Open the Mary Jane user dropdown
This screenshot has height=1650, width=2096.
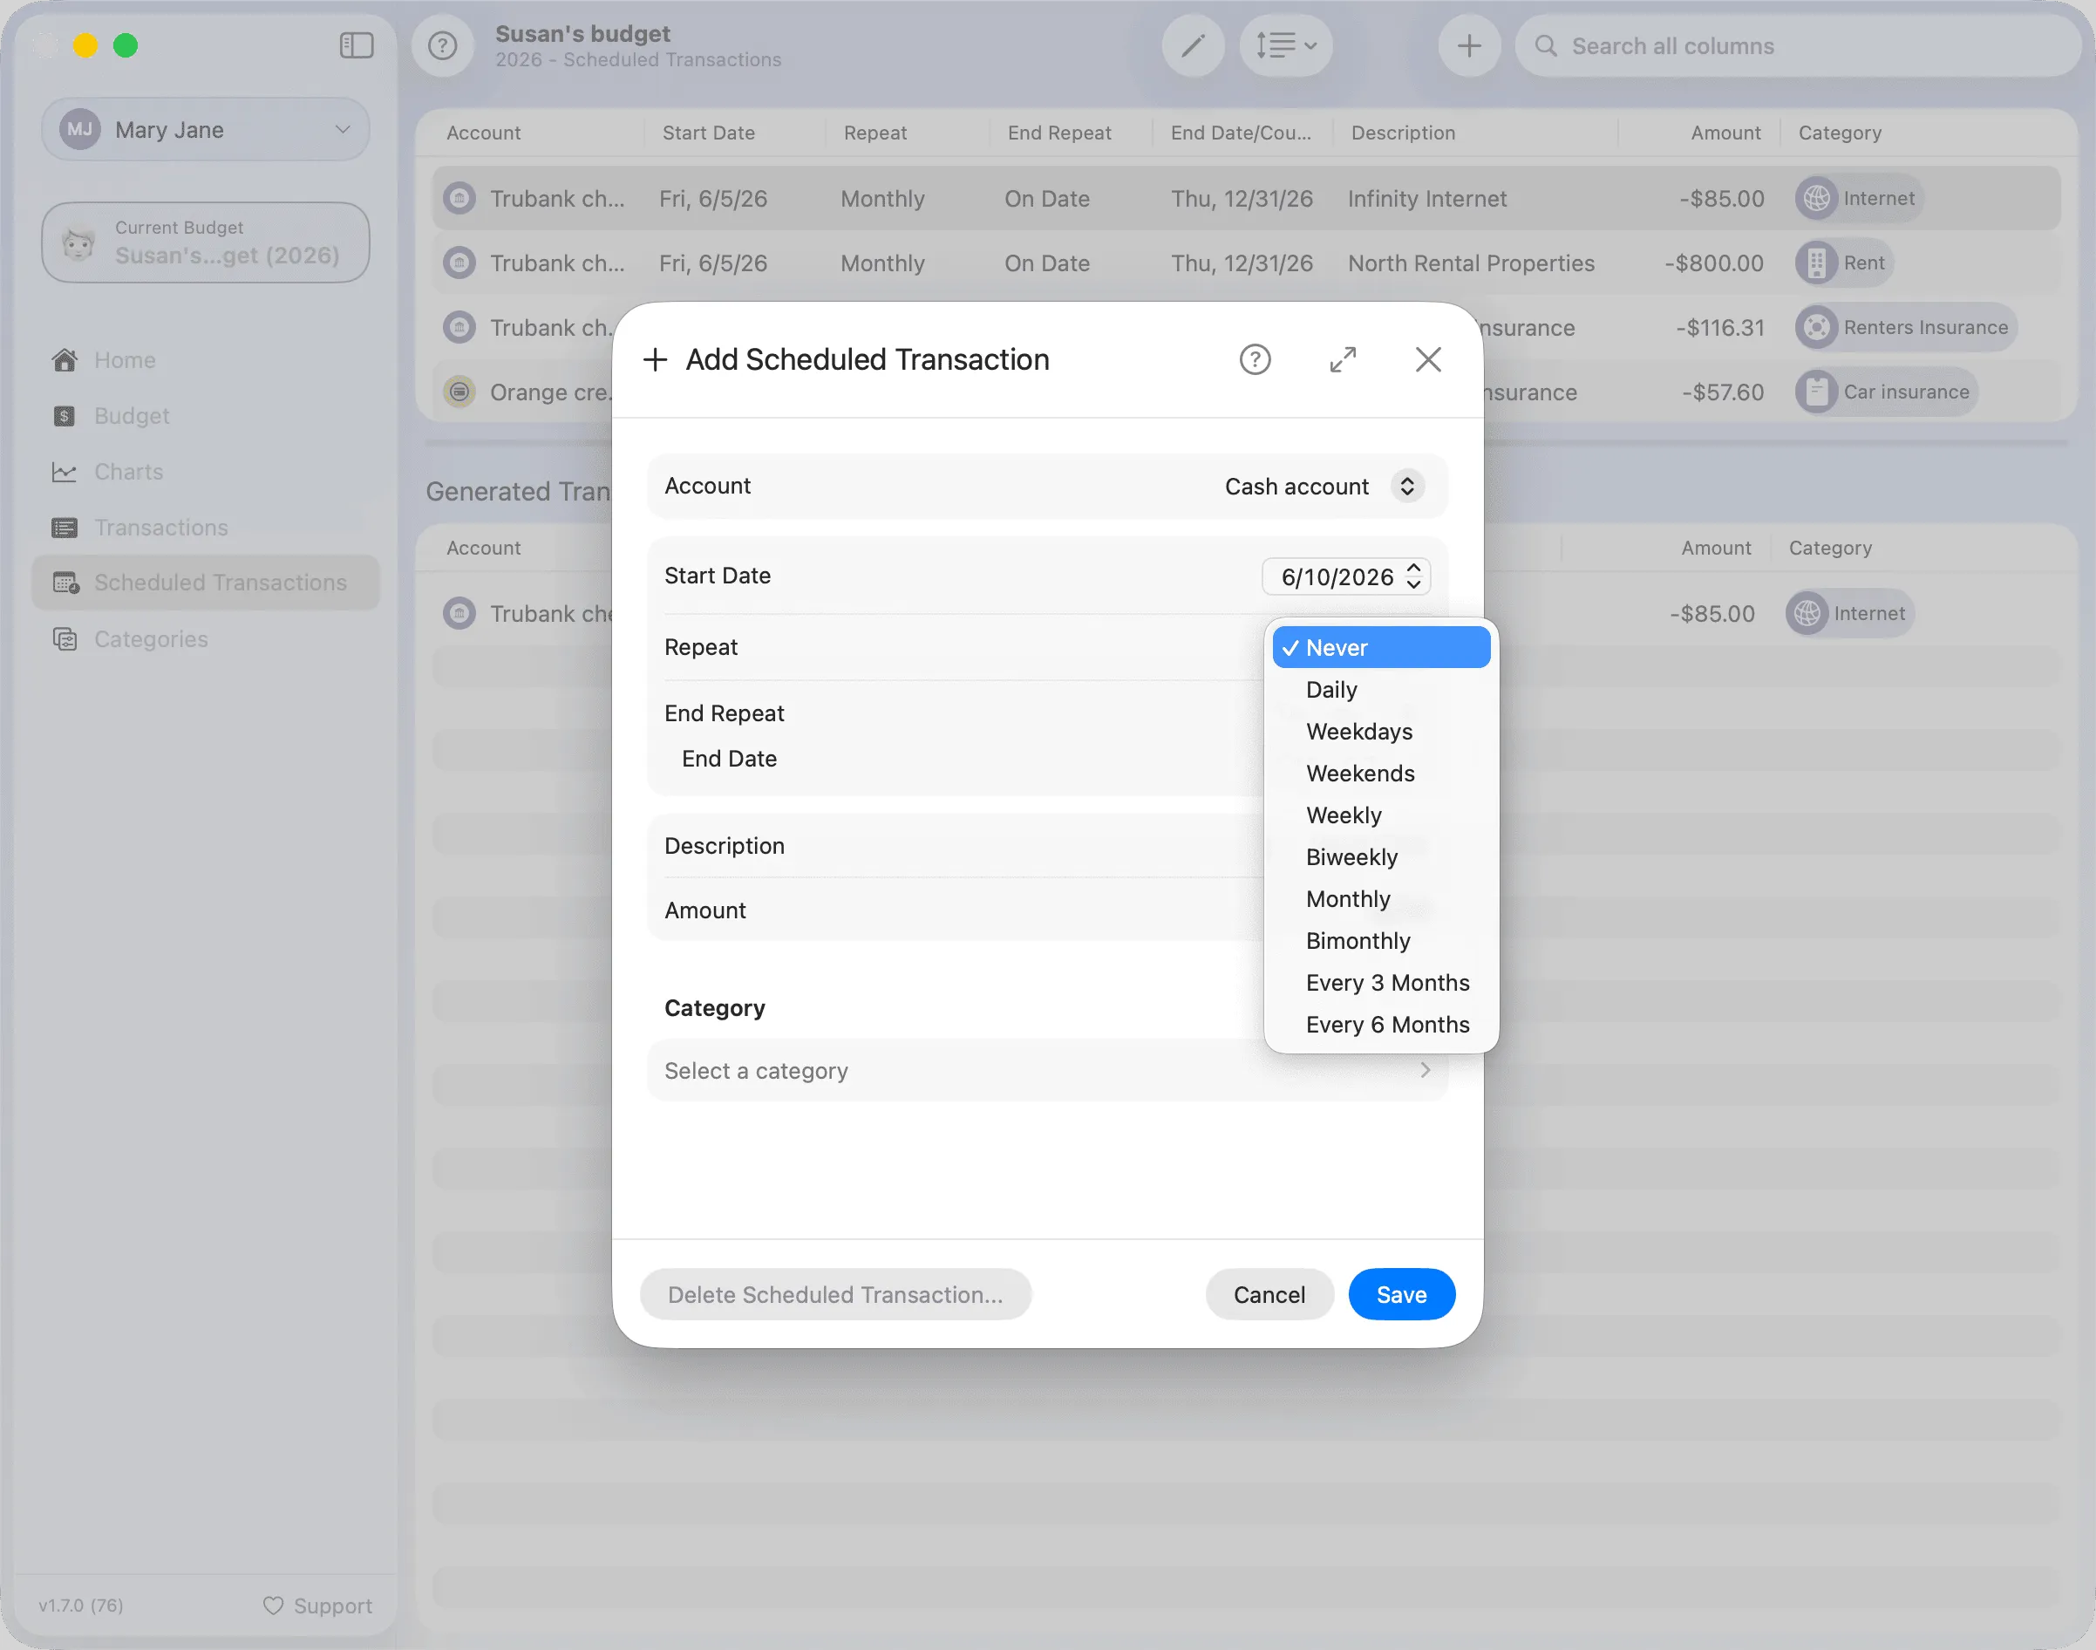click(x=206, y=129)
